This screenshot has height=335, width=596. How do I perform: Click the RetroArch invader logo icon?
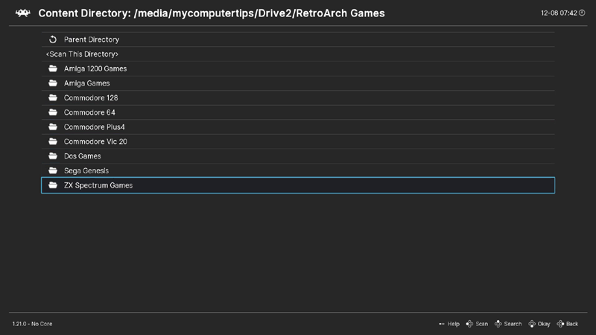pos(23,13)
